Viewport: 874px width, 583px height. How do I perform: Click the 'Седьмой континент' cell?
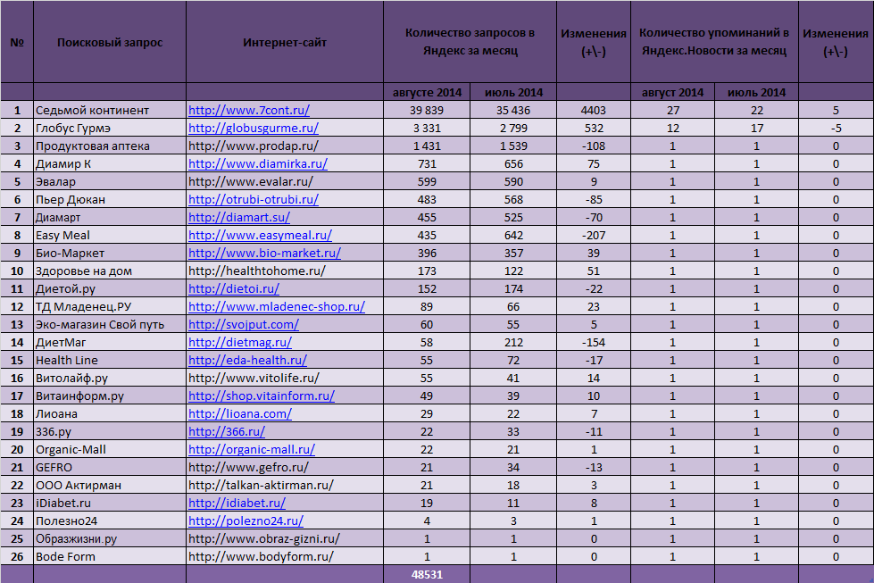tap(110, 111)
